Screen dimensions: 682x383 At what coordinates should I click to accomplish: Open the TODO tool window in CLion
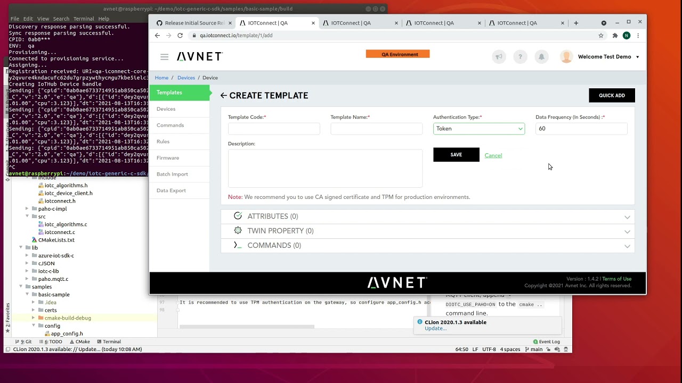(x=50, y=342)
